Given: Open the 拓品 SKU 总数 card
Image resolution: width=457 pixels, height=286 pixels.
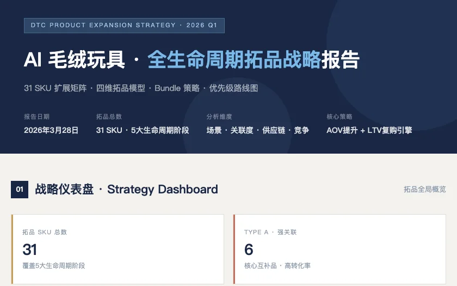Looking at the screenshot, I should 118,250.
